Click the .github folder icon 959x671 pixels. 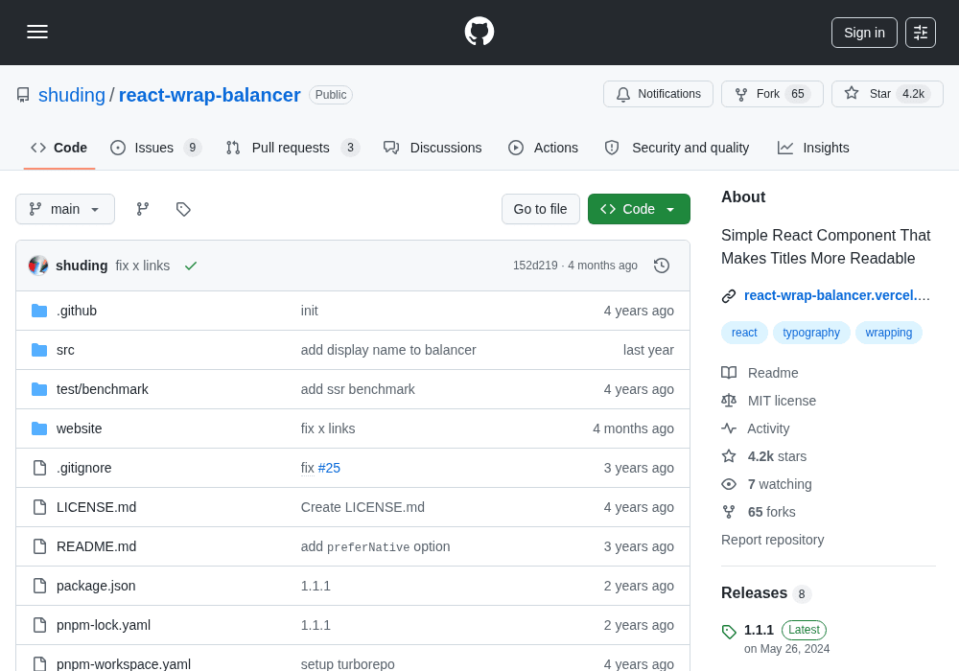(x=39, y=311)
